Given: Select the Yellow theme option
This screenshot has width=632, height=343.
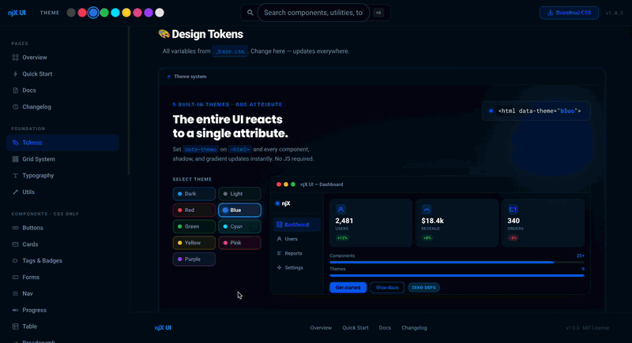Looking at the screenshot, I should pos(194,243).
